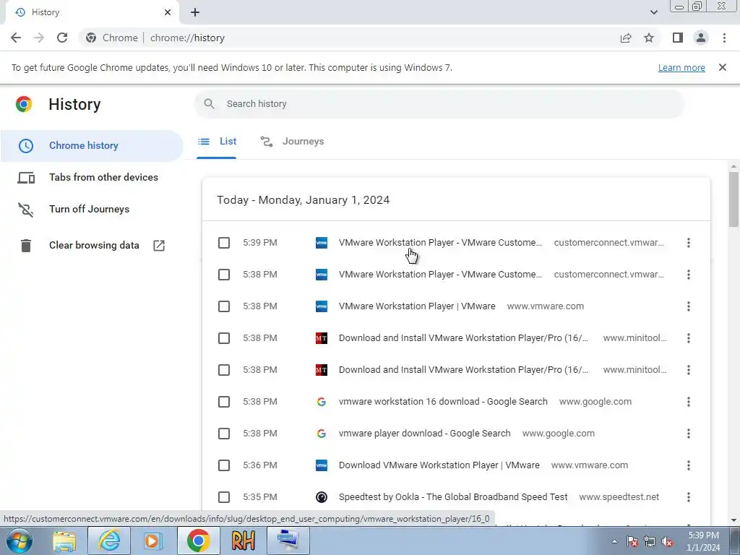
Task: Go back with the browser back arrow
Action: (16, 38)
